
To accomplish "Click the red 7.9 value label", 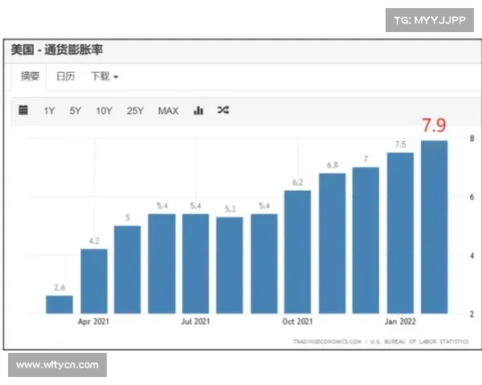I will click(x=434, y=125).
